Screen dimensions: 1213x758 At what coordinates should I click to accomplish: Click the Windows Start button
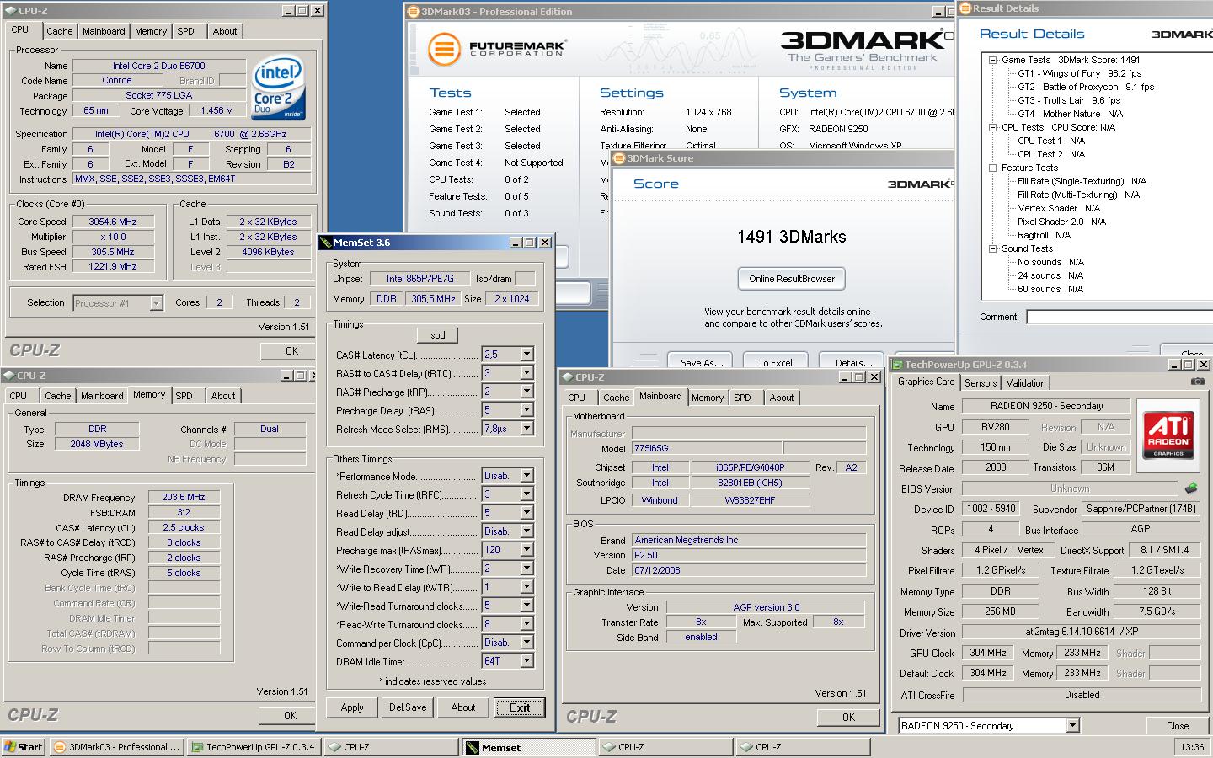(24, 747)
